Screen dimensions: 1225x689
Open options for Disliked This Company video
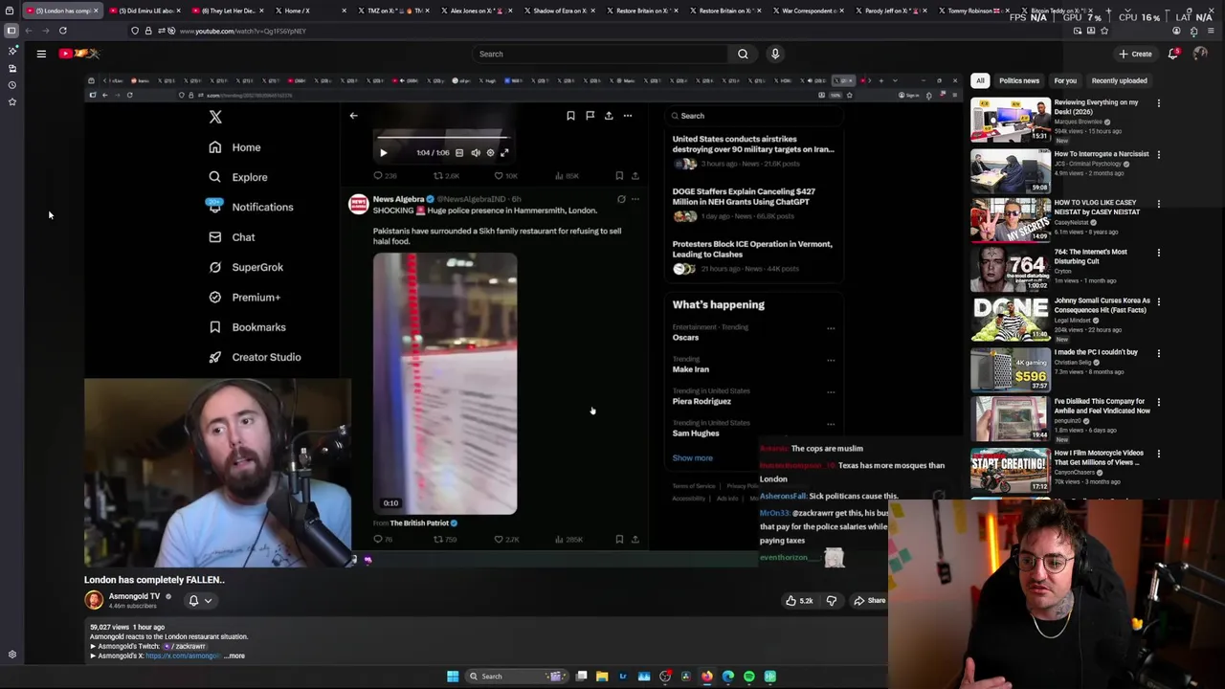1159,403
